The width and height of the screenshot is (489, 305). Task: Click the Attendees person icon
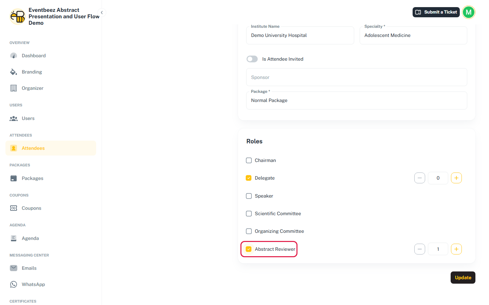click(x=14, y=148)
